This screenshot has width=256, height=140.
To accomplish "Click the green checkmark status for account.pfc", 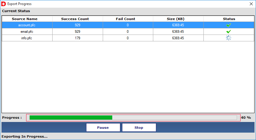I will pos(229,25).
